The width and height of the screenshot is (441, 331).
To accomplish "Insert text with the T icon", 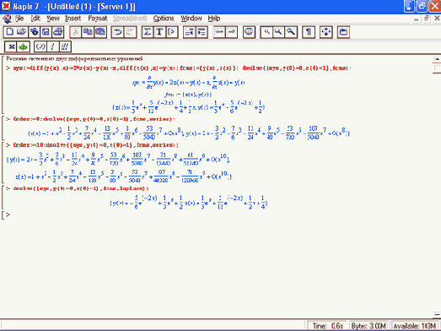I will click(159, 32).
